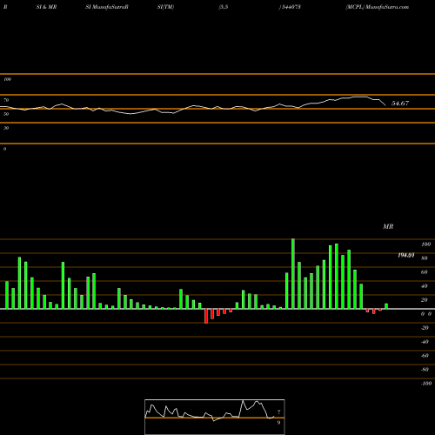Click the RSI 0 level label
435x435 pixels.
4,149
